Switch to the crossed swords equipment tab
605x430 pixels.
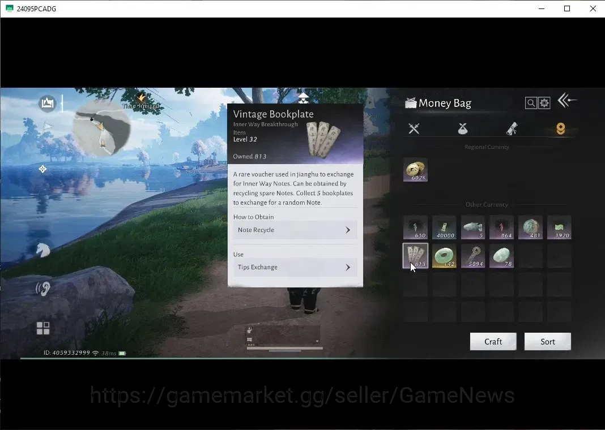414,128
